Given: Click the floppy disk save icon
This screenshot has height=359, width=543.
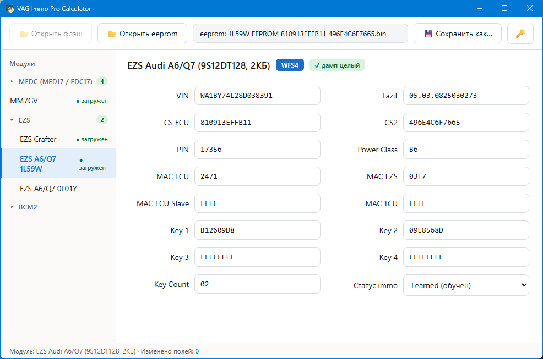Looking at the screenshot, I should [x=428, y=34].
